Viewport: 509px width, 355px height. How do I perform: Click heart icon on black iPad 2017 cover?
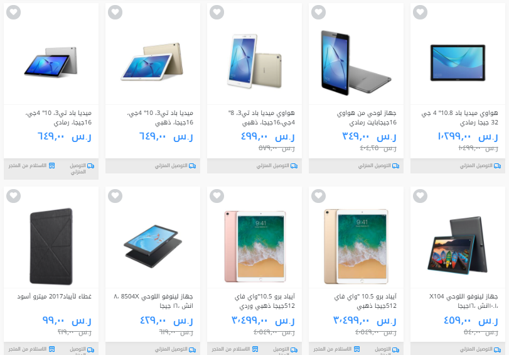coord(14,196)
